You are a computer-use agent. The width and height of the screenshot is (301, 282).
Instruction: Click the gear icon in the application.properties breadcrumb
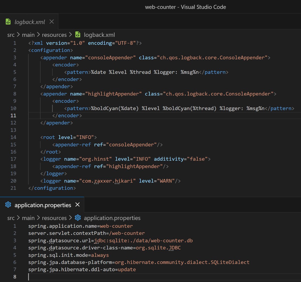(78, 218)
